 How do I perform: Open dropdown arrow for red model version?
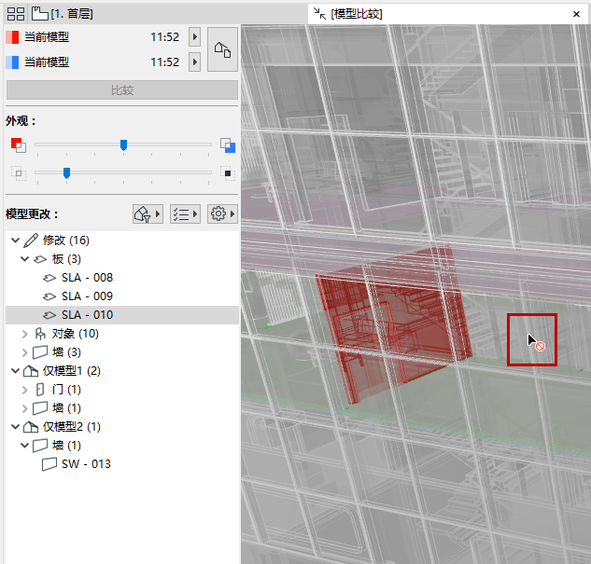(x=194, y=37)
